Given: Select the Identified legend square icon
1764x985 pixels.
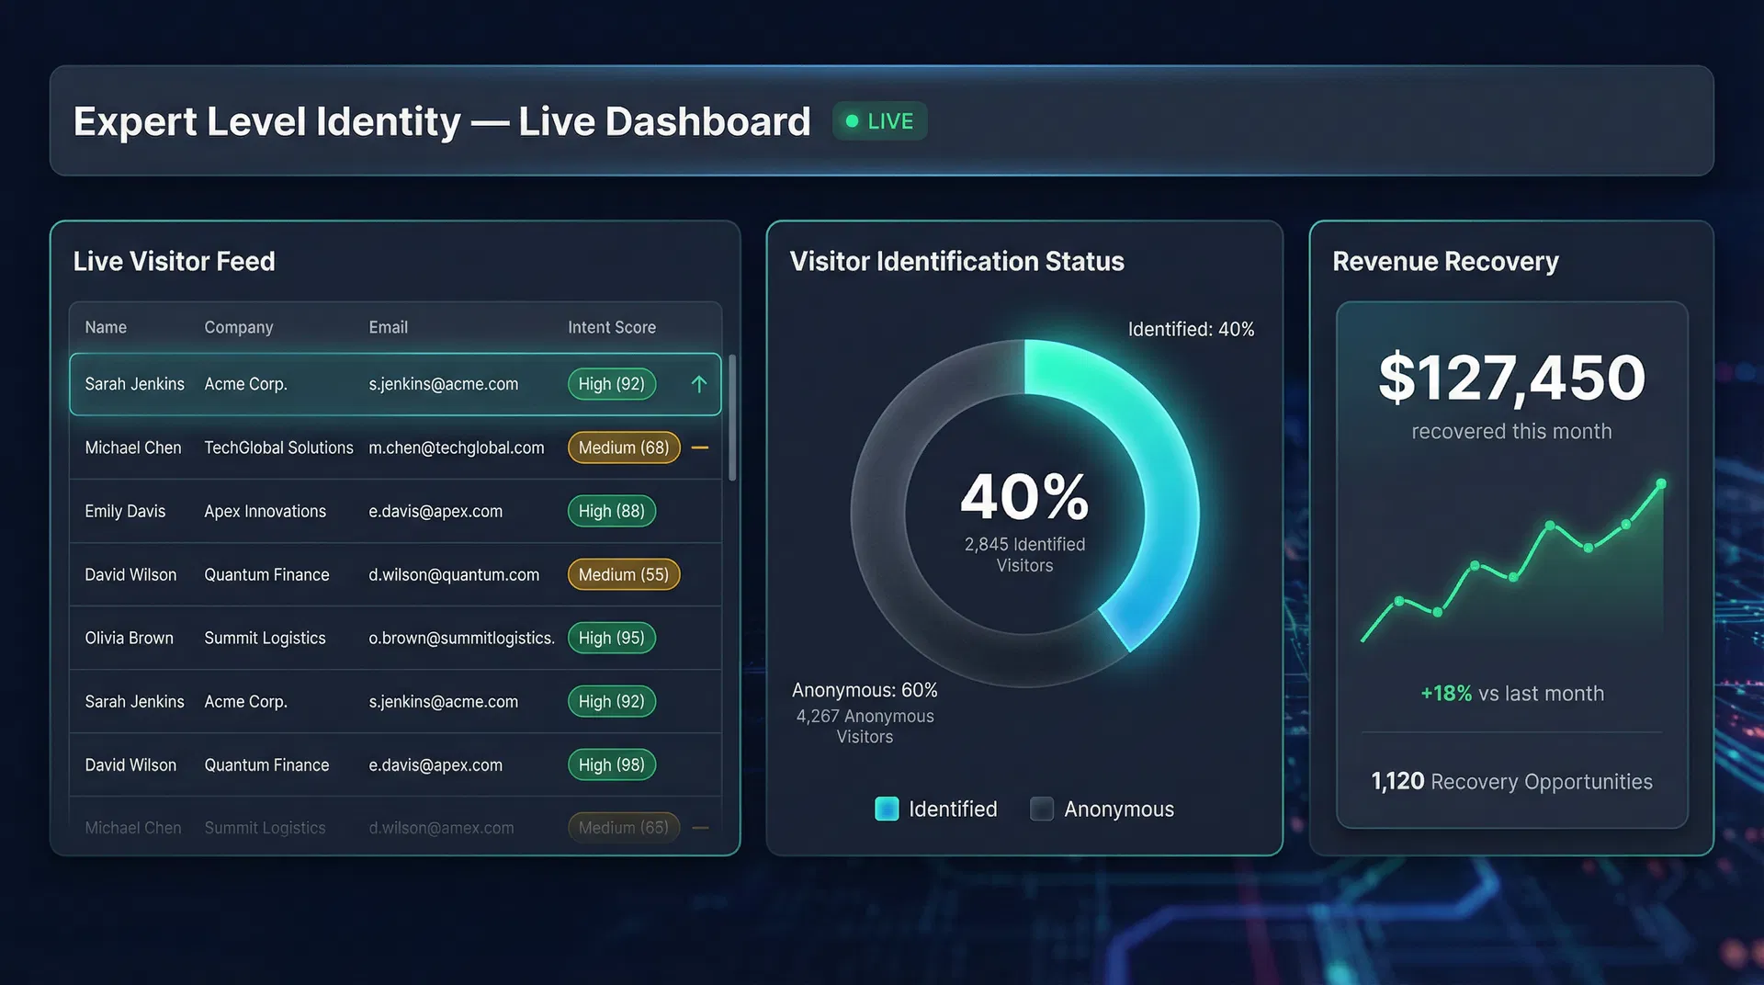Looking at the screenshot, I should [x=886, y=809].
